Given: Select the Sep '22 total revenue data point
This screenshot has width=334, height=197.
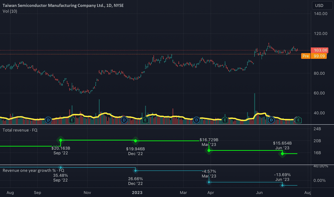Looking at the screenshot, I should 61,140.
